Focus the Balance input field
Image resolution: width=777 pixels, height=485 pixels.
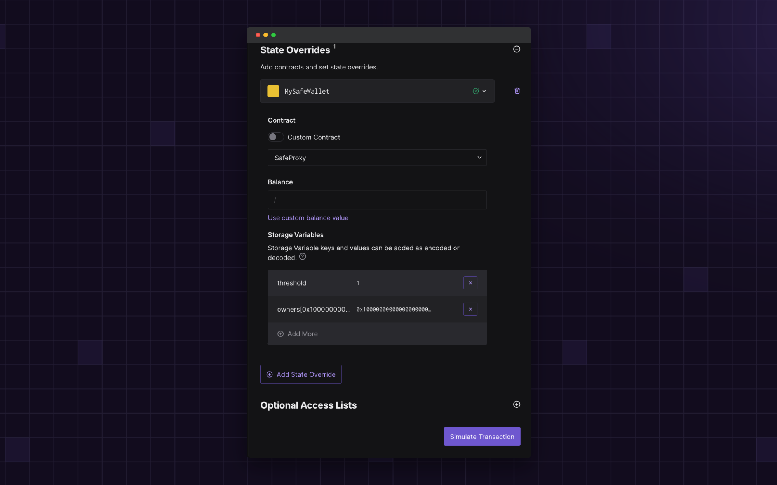coord(377,200)
